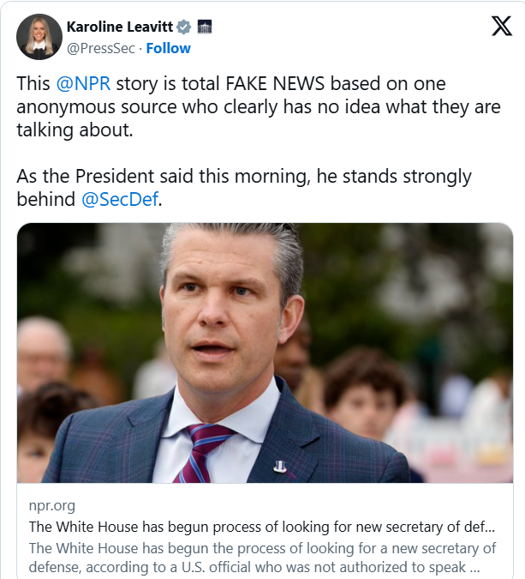Viewport: 525px width, 579px height.
Task: Open Karoline Leavitt's profile picture
Action: (39, 37)
